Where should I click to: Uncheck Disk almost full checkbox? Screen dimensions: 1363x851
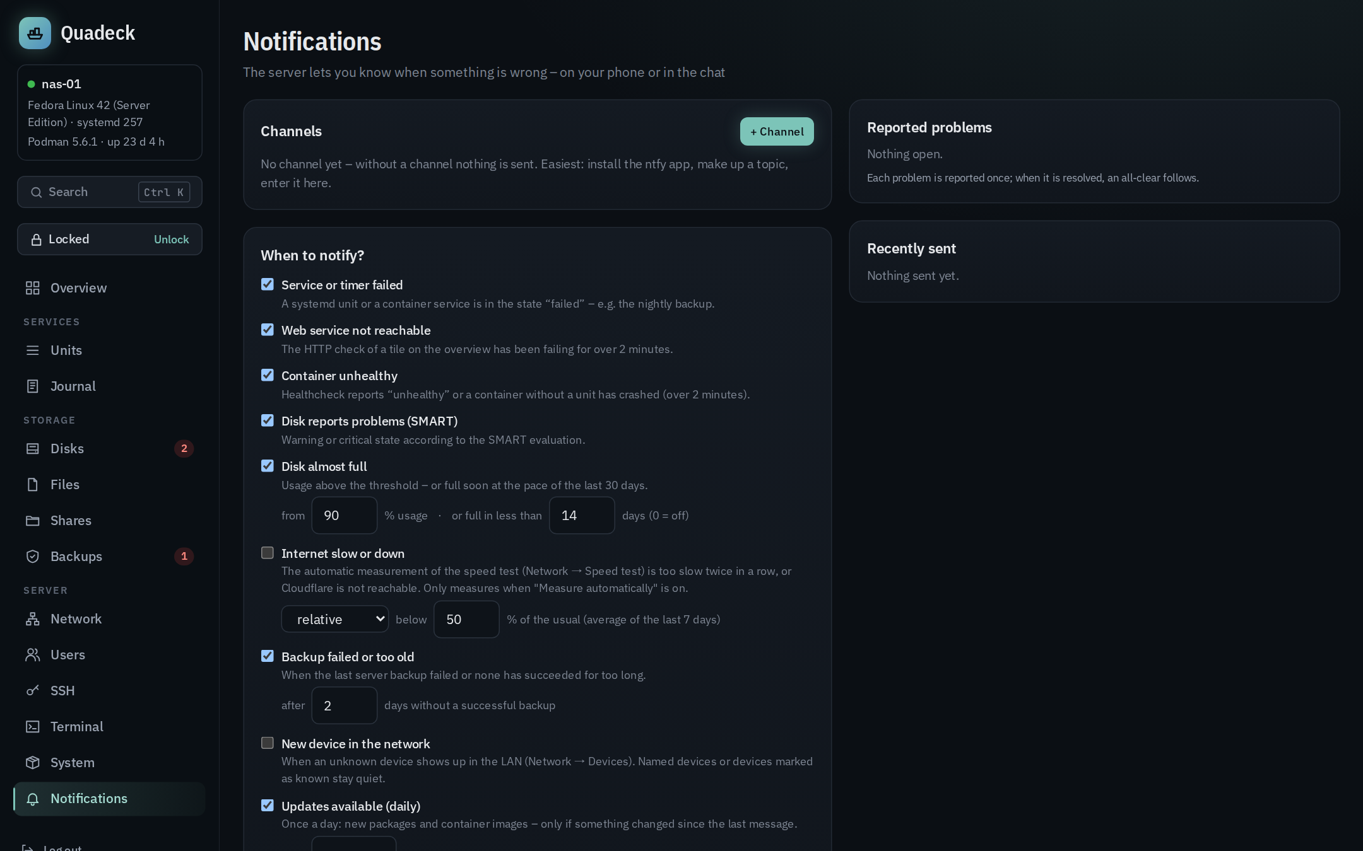[268, 466]
